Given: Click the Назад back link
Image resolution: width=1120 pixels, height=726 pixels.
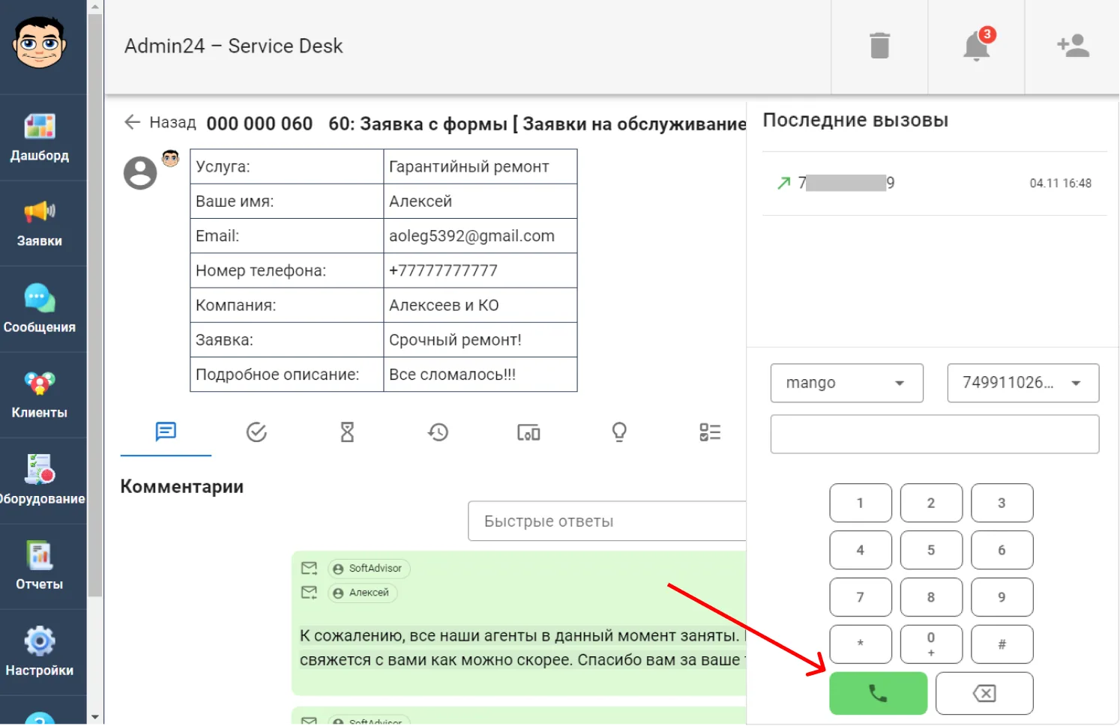Looking at the screenshot, I should [x=160, y=122].
